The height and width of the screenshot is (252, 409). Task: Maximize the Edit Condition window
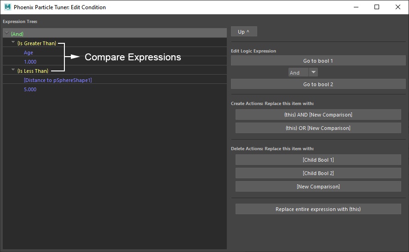(377, 7)
